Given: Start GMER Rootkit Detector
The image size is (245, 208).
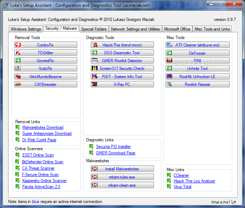Looking at the screenshot, I should pos(122,60).
